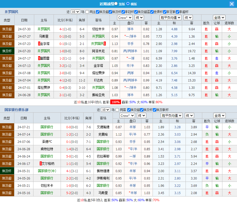Click the 埃及杯 tag on the 24-07-20 match
The image size is (237, 203).
pyautogui.click(x=7, y=51)
